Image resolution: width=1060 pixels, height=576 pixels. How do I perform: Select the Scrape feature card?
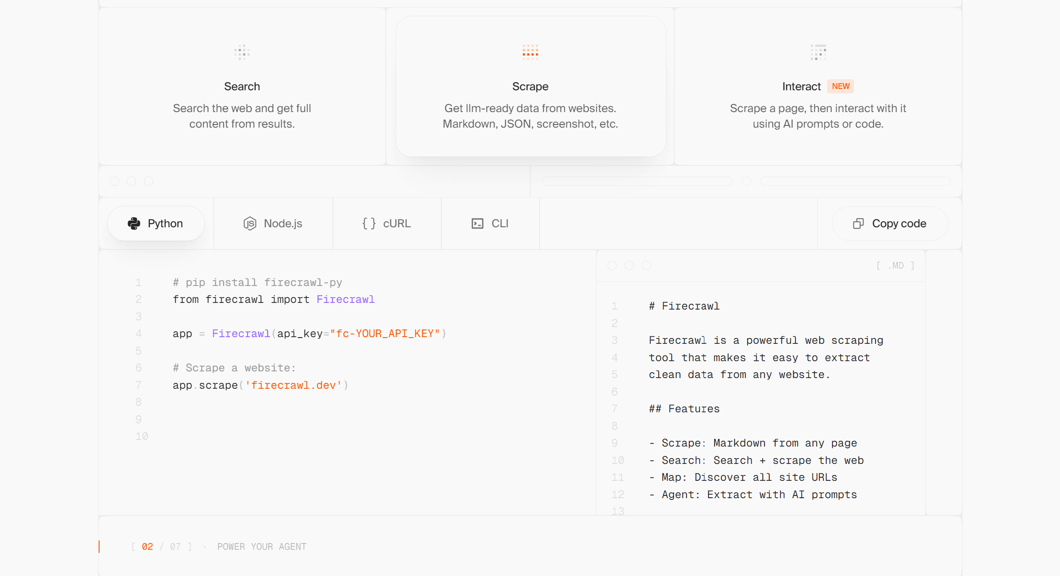click(530, 86)
